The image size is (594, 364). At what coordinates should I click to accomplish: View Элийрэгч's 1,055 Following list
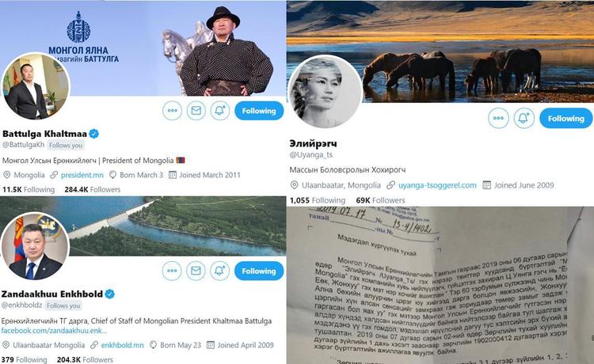[318, 200]
